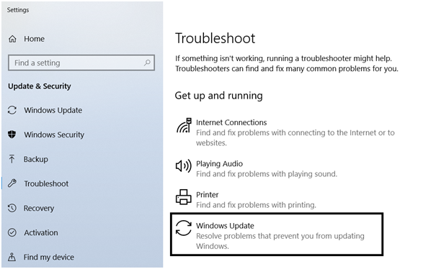Click the Find my device person icon

[x=12, y=257]
